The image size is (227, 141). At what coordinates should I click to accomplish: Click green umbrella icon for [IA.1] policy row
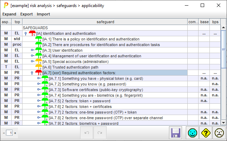pos(38,39)
